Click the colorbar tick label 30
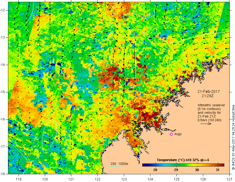Screen dimensions: 235x182 tap(197, 170)
